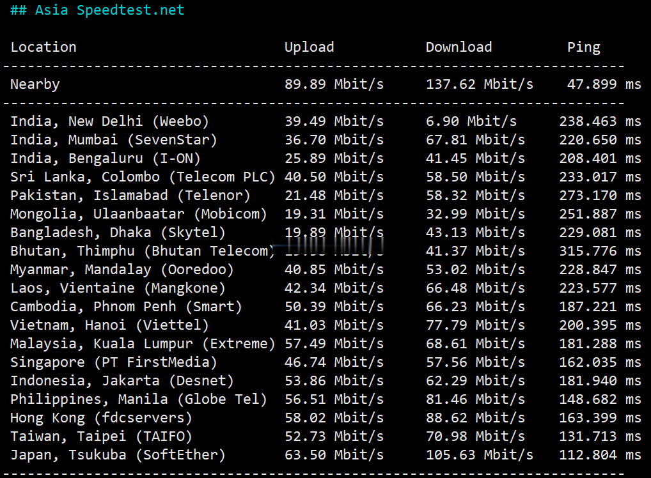Viewport: 651px width, 478px height.
Task: Click the "## Asia Speedtest.net" heading text
Action: click(97, 10)
